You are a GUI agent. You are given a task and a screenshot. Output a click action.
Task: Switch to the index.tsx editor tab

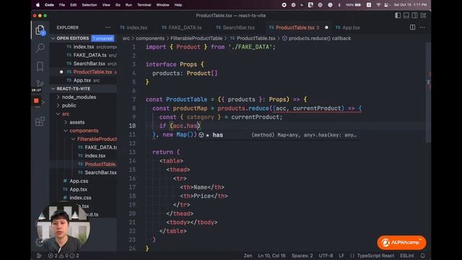134,27
